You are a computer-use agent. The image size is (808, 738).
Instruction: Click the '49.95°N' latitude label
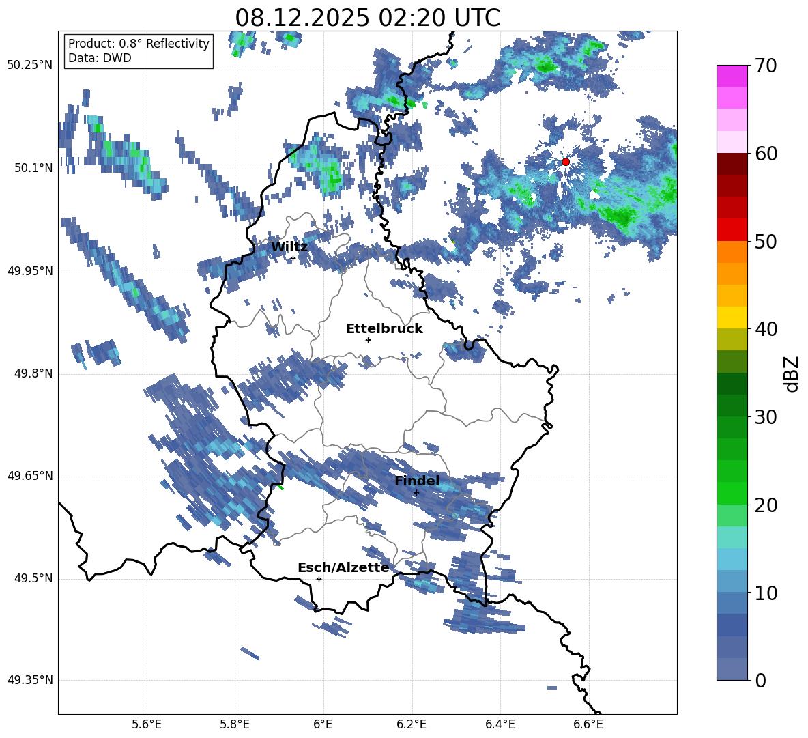30,271
